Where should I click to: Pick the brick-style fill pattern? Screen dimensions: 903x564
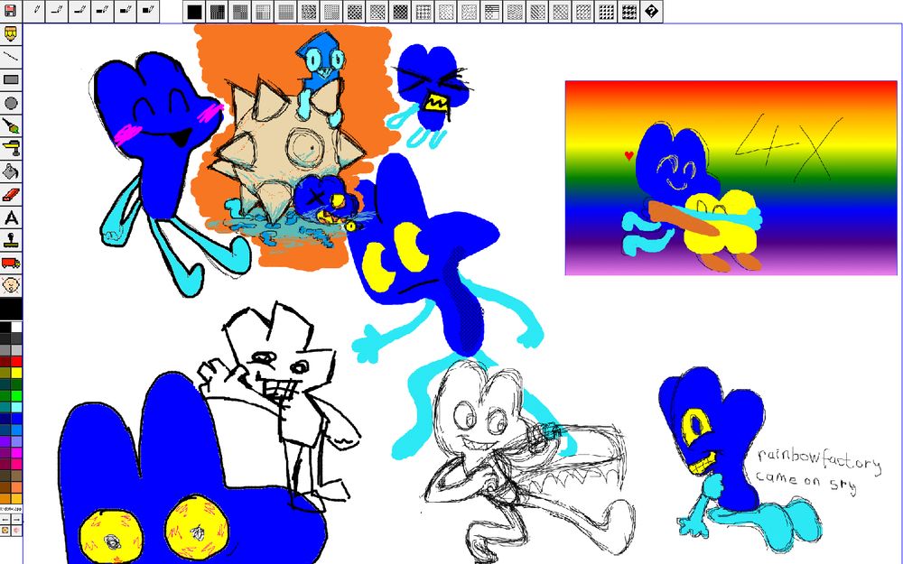(492, 12)
